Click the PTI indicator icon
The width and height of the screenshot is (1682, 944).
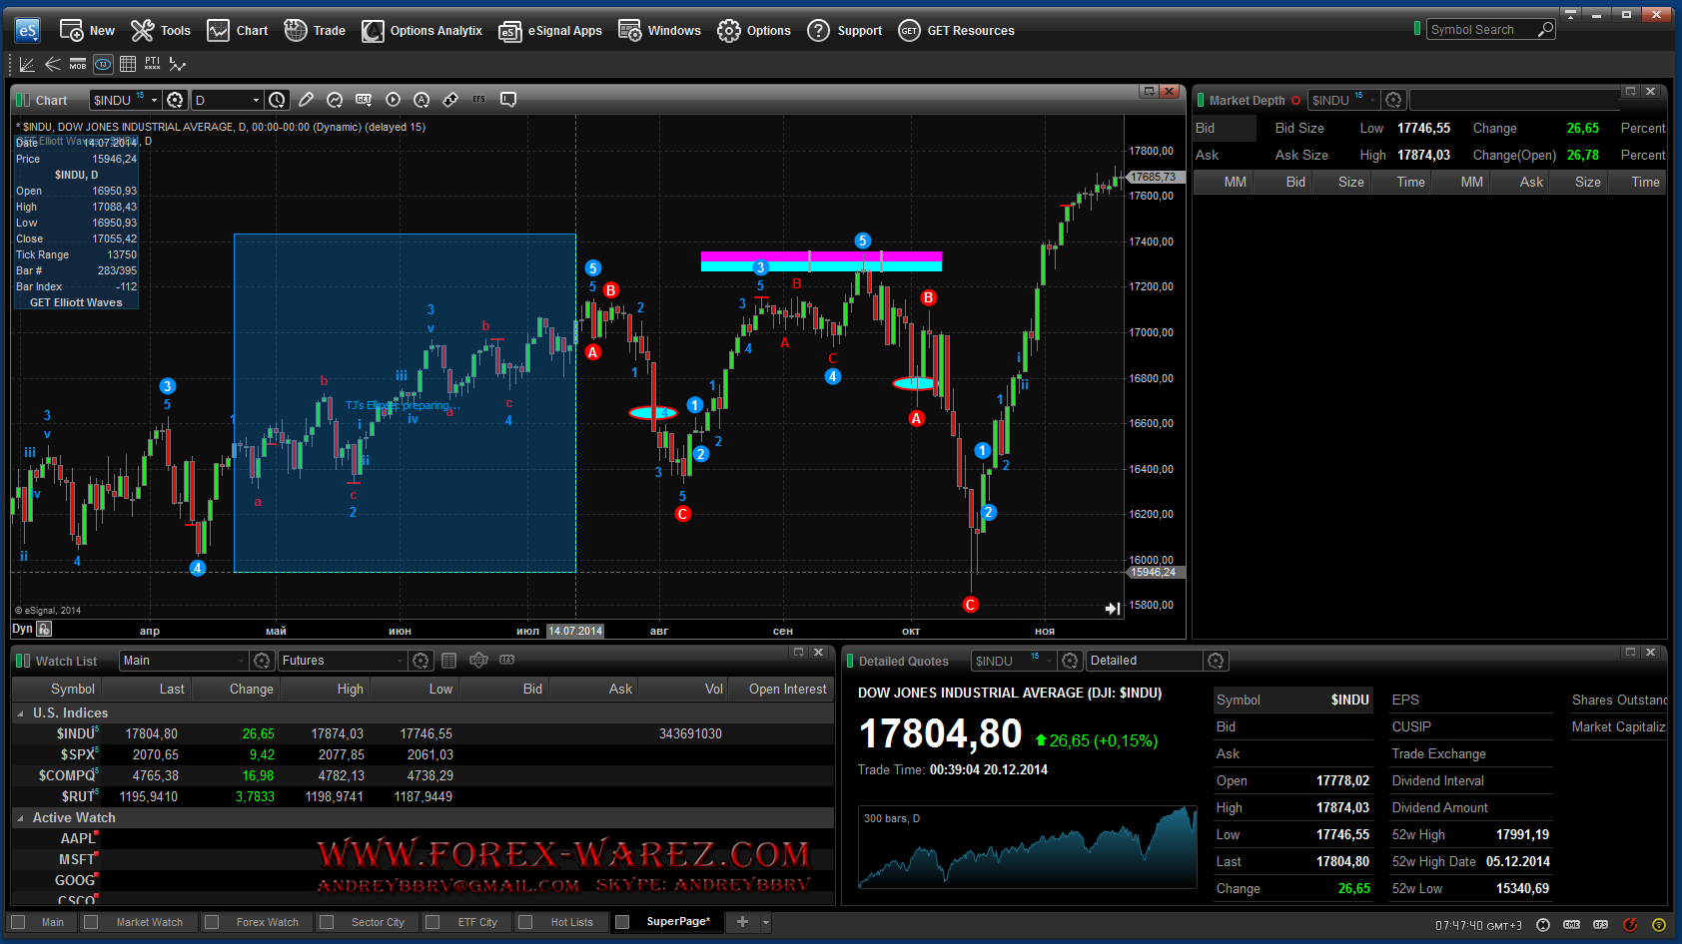(x=152, y=64)
